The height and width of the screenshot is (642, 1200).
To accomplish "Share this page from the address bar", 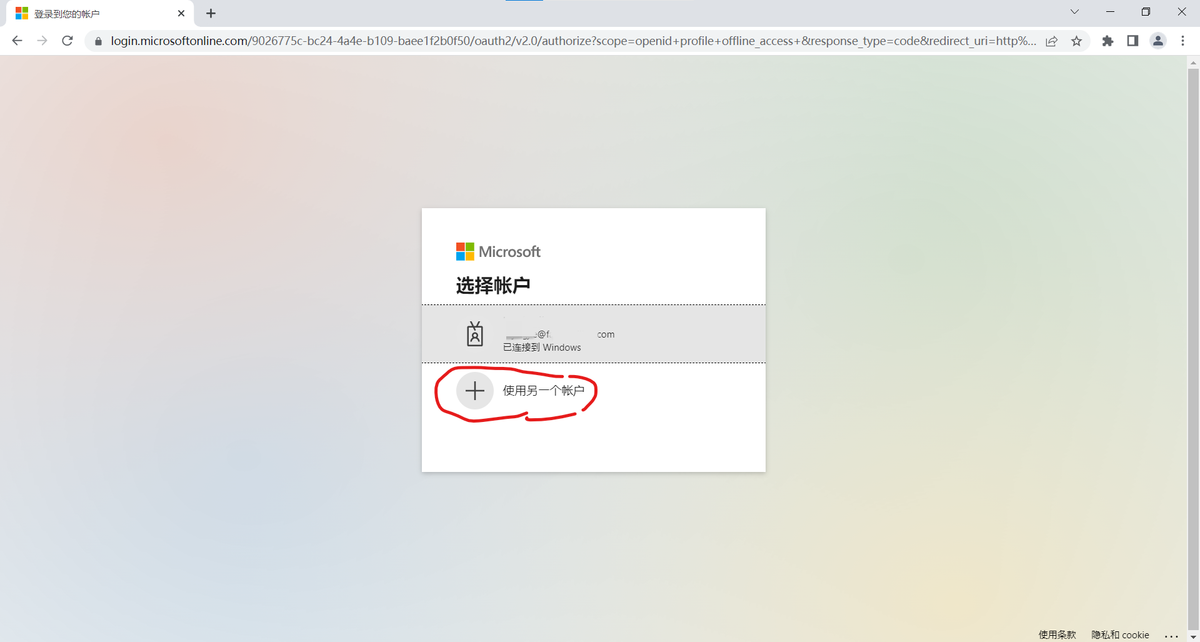I will point(1052,41).
